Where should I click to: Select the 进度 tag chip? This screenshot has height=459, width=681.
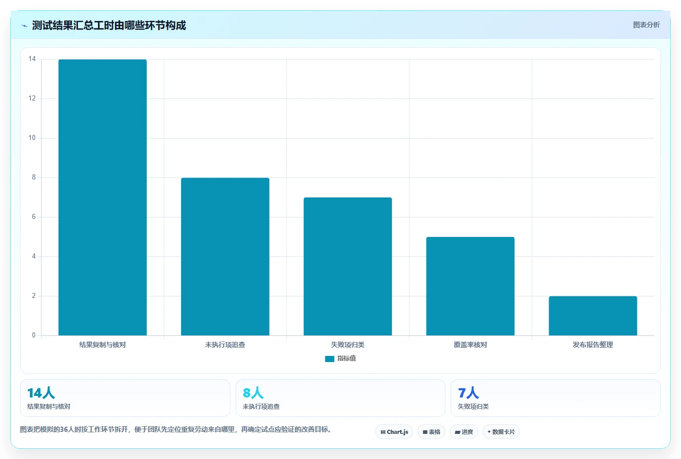coord(464,432)
